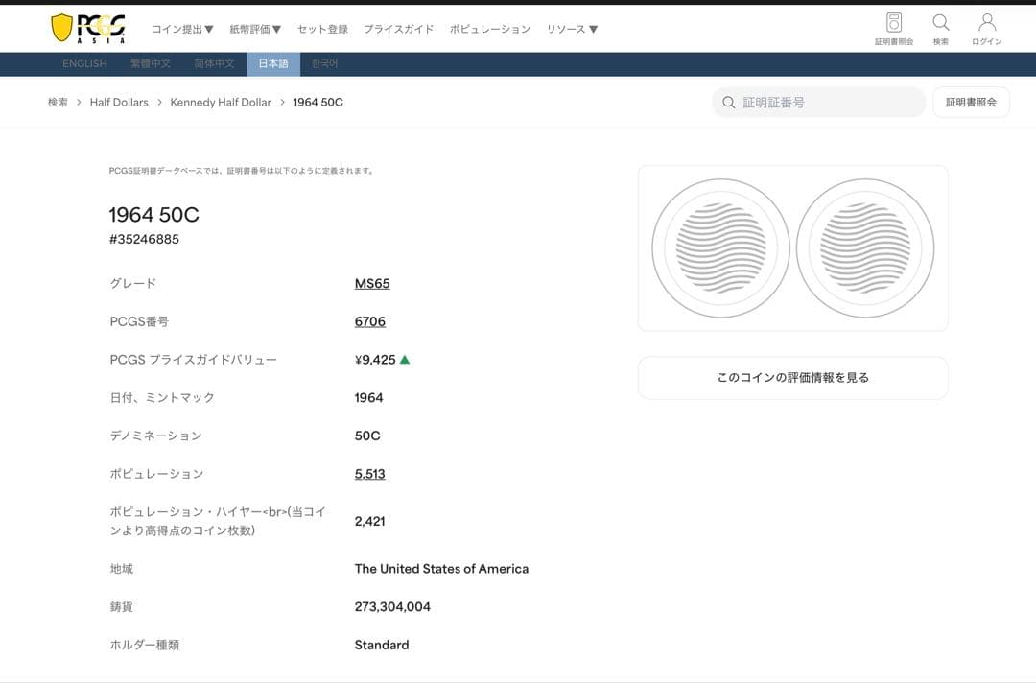Image resolution: width=1036 pixels, height=683 pixels.
Task: Expand the リソース dropdown menu
Action: coord(572,29)
